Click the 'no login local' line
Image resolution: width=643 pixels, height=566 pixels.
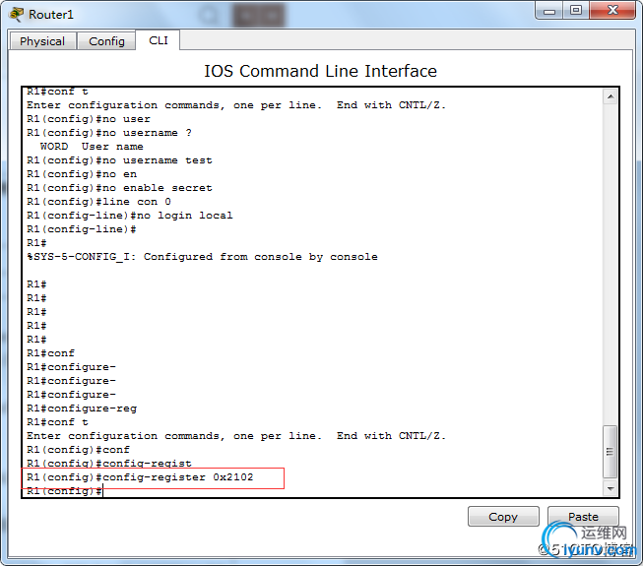[x=130, y=216]
